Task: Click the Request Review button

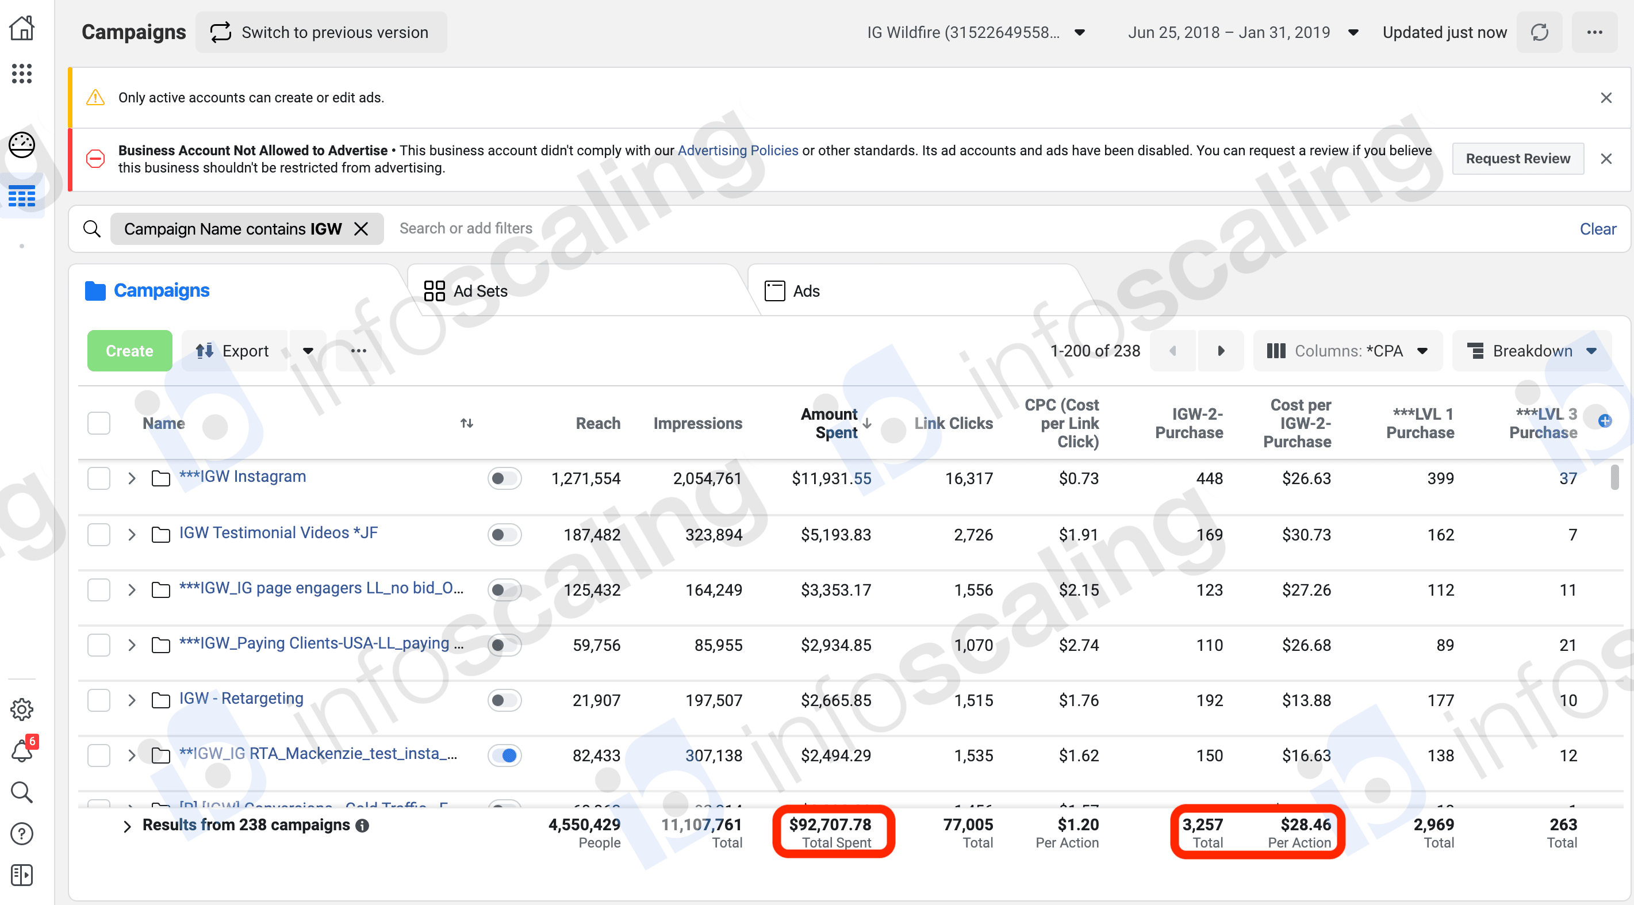Action: (x=1517, y=159)
